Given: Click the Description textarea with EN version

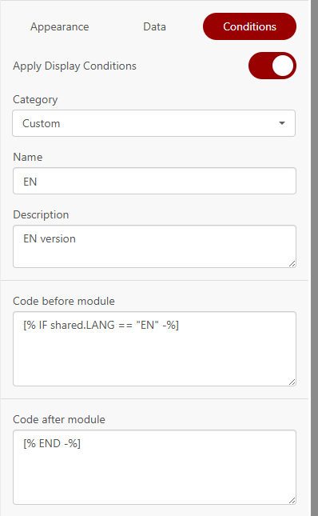Looking at the screenshot, I should (154, 246).
